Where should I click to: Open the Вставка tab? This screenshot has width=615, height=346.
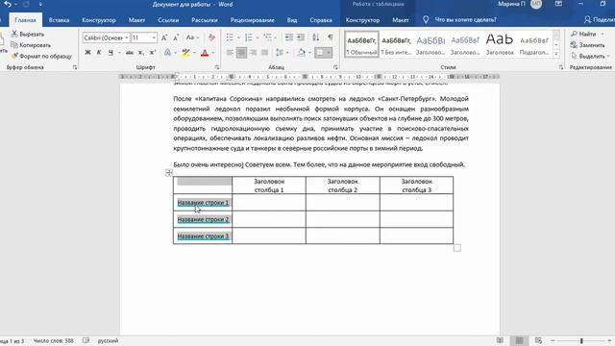[x=59, y=19]
